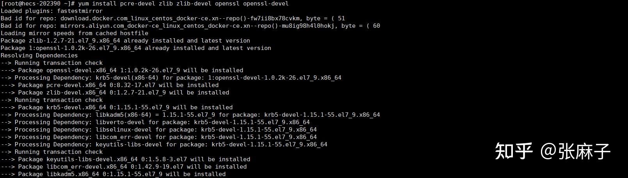Click the libselinux-devel dependency line
The image size is (628, 178).
158,130
